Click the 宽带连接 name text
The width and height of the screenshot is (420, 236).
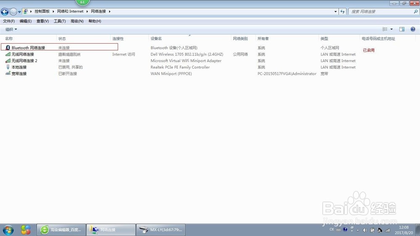[x=19, y=73]
